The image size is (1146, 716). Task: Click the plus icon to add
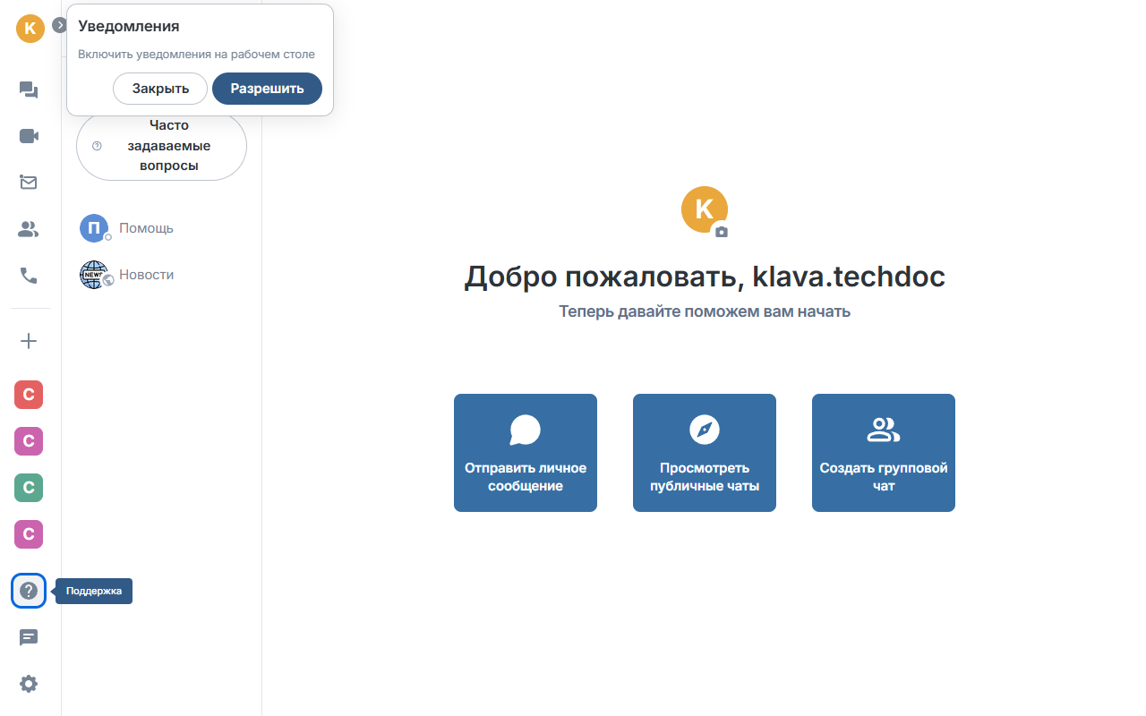click(29, 341)
